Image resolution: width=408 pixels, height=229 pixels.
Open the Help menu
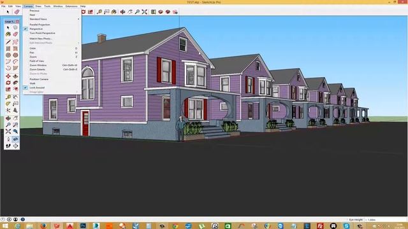83,6
